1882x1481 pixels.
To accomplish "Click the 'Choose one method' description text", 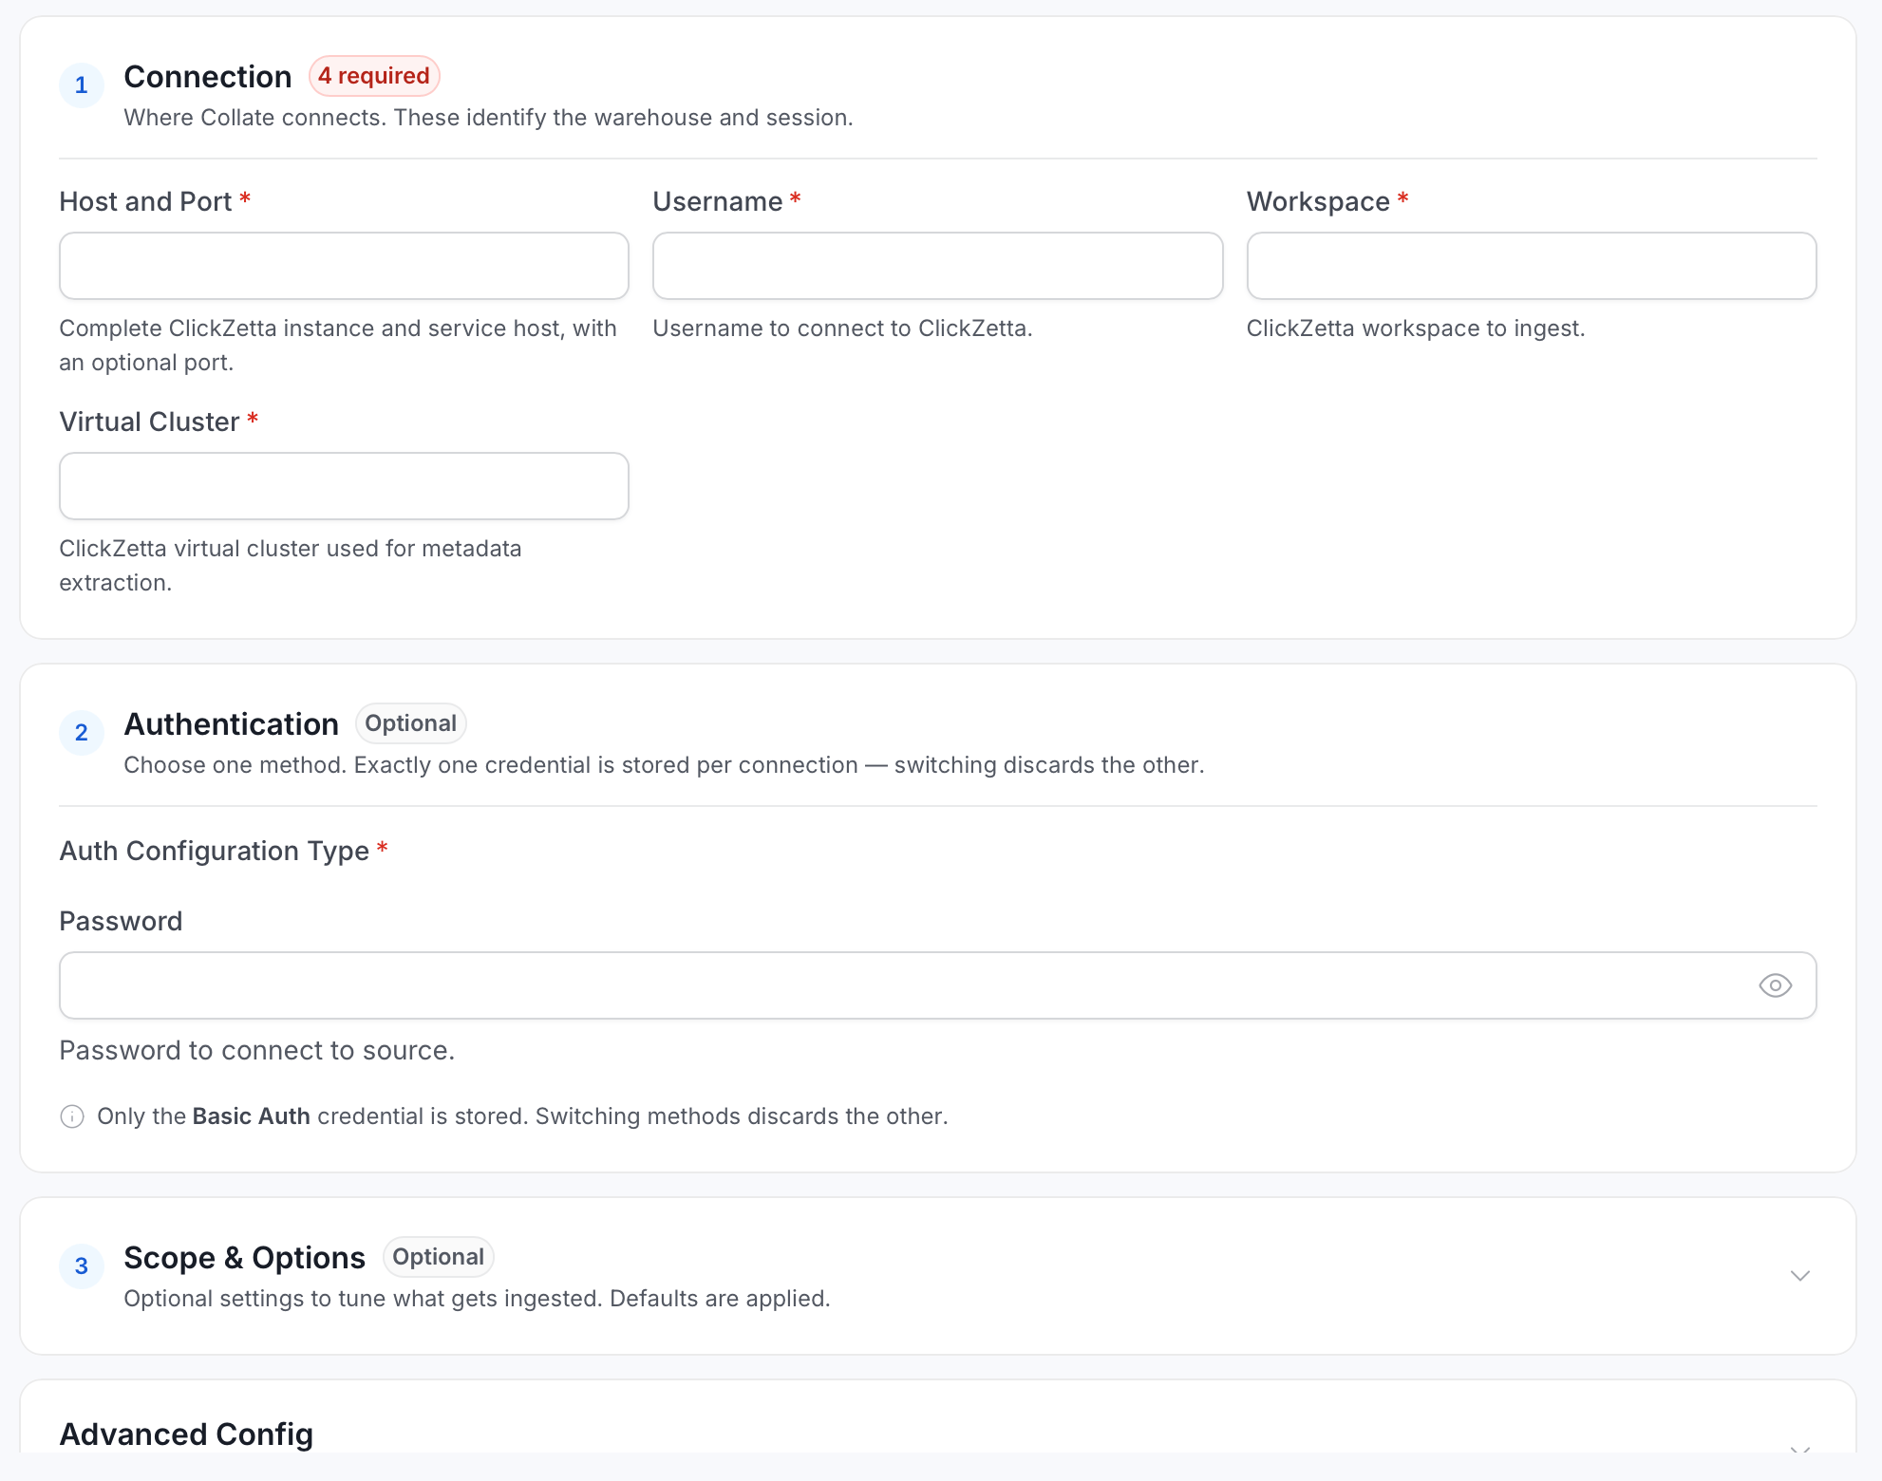I will [665, 765].
